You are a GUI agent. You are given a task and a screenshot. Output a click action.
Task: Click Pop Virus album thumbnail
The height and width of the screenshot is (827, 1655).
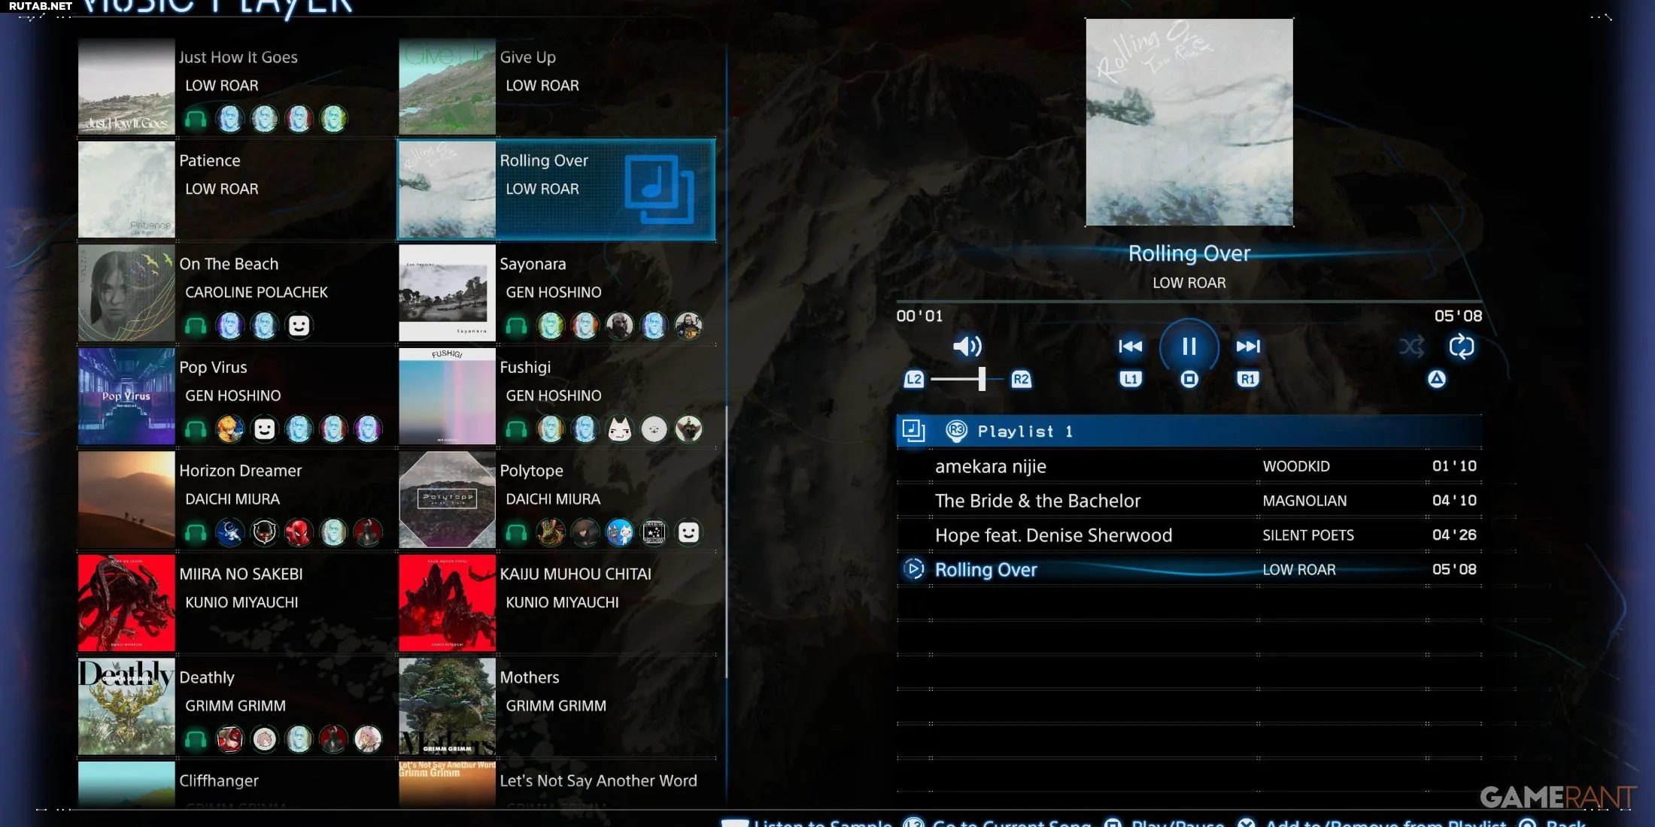[x=126, y=396]
